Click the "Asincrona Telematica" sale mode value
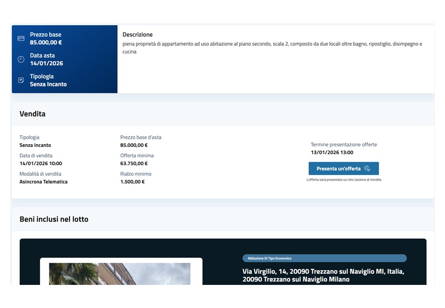Image resolution: width=445 pixels, height=308 pixels. [x=44, y=182]
